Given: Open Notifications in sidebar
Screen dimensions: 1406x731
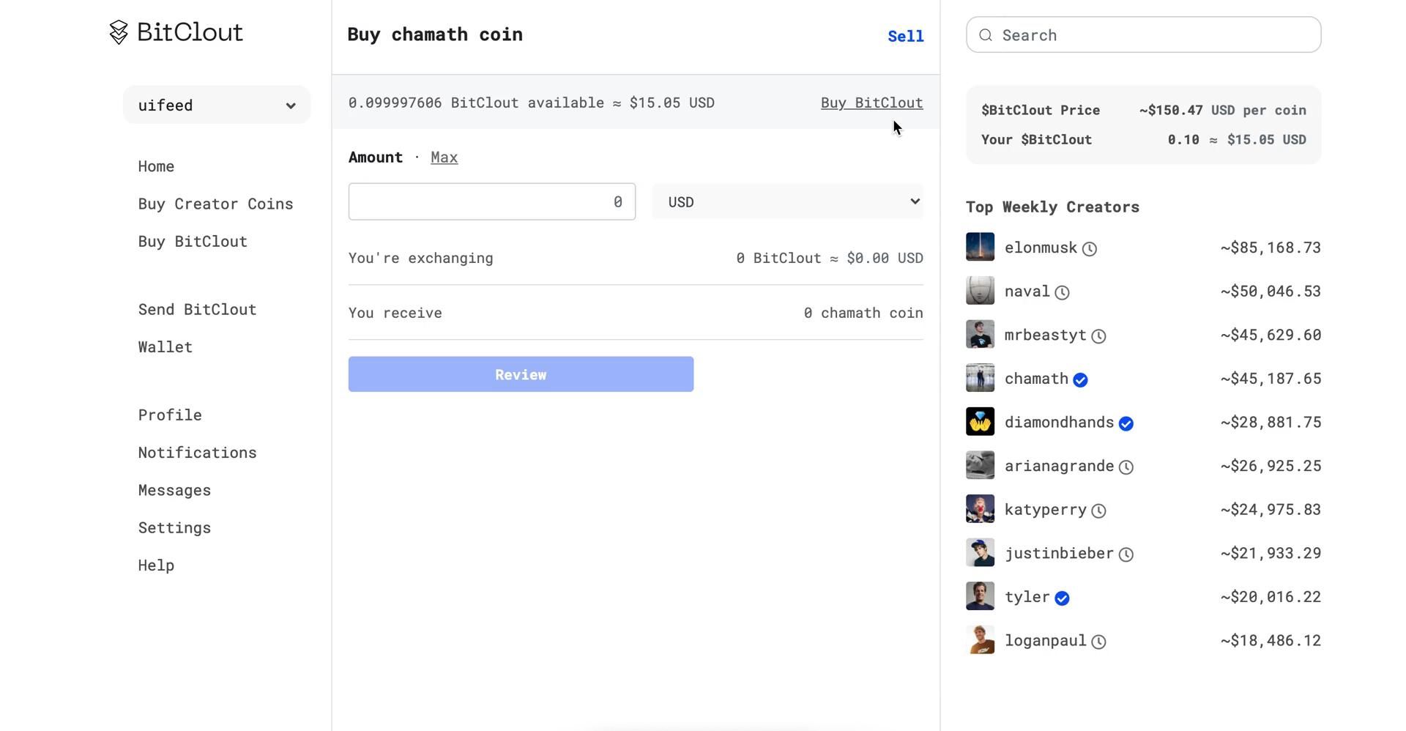Looking at the screenshot, I should coord(197,453).
